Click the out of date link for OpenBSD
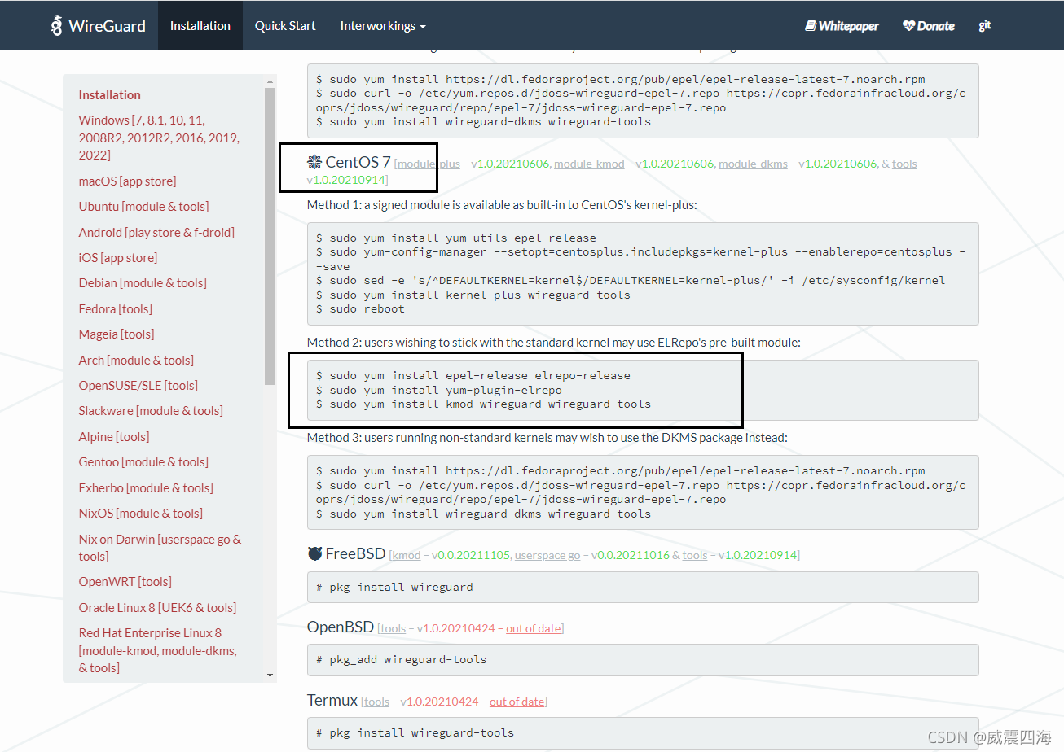 (x=534, y=627)
